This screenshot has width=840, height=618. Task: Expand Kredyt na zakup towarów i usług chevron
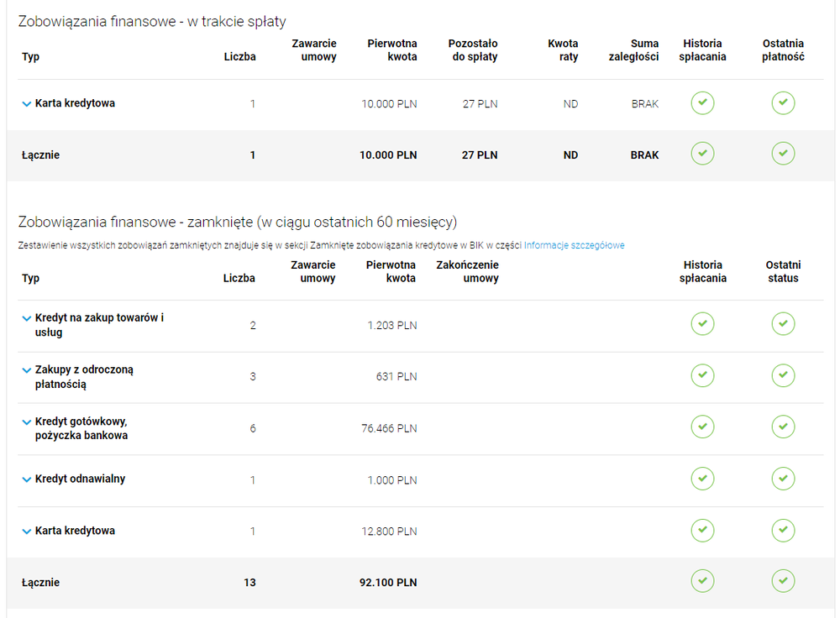click(x=26, y=318)
